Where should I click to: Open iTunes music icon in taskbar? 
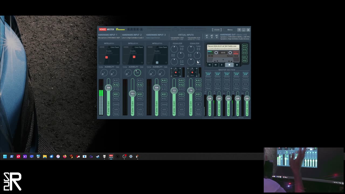point(58,157)
